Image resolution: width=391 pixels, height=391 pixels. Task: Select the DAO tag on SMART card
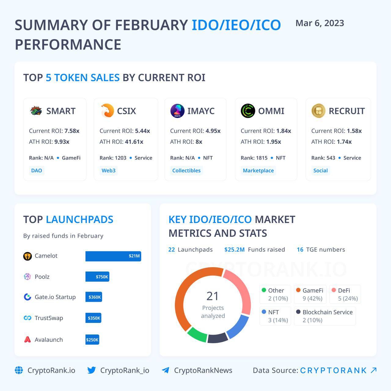(x=37, y=170)
